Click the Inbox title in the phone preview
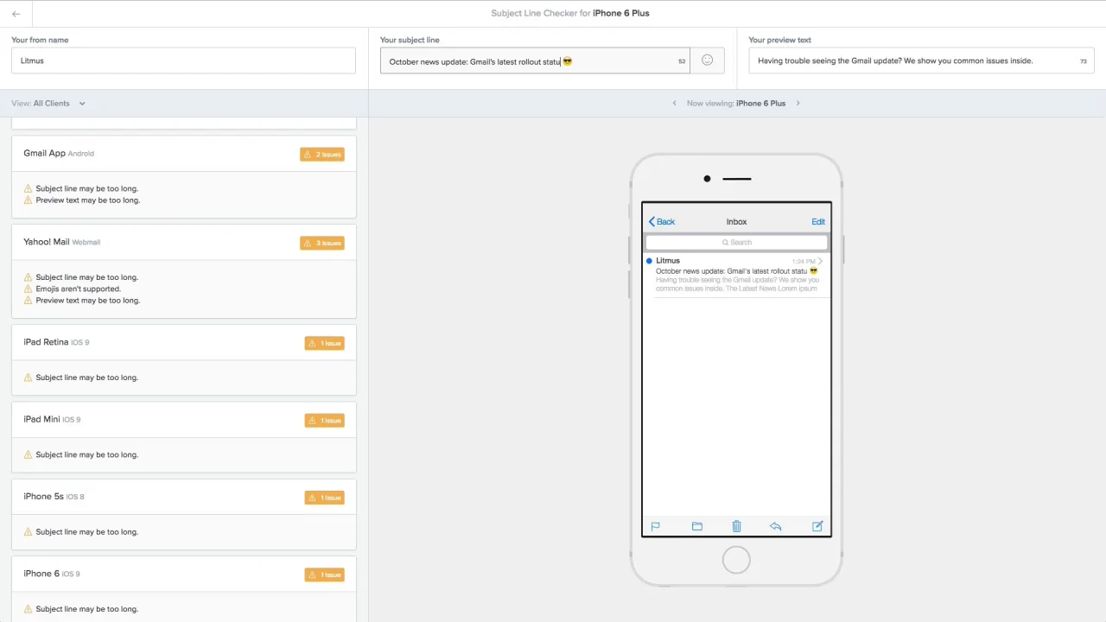This screenshot has height=622, width=1106. click(736, 222)
